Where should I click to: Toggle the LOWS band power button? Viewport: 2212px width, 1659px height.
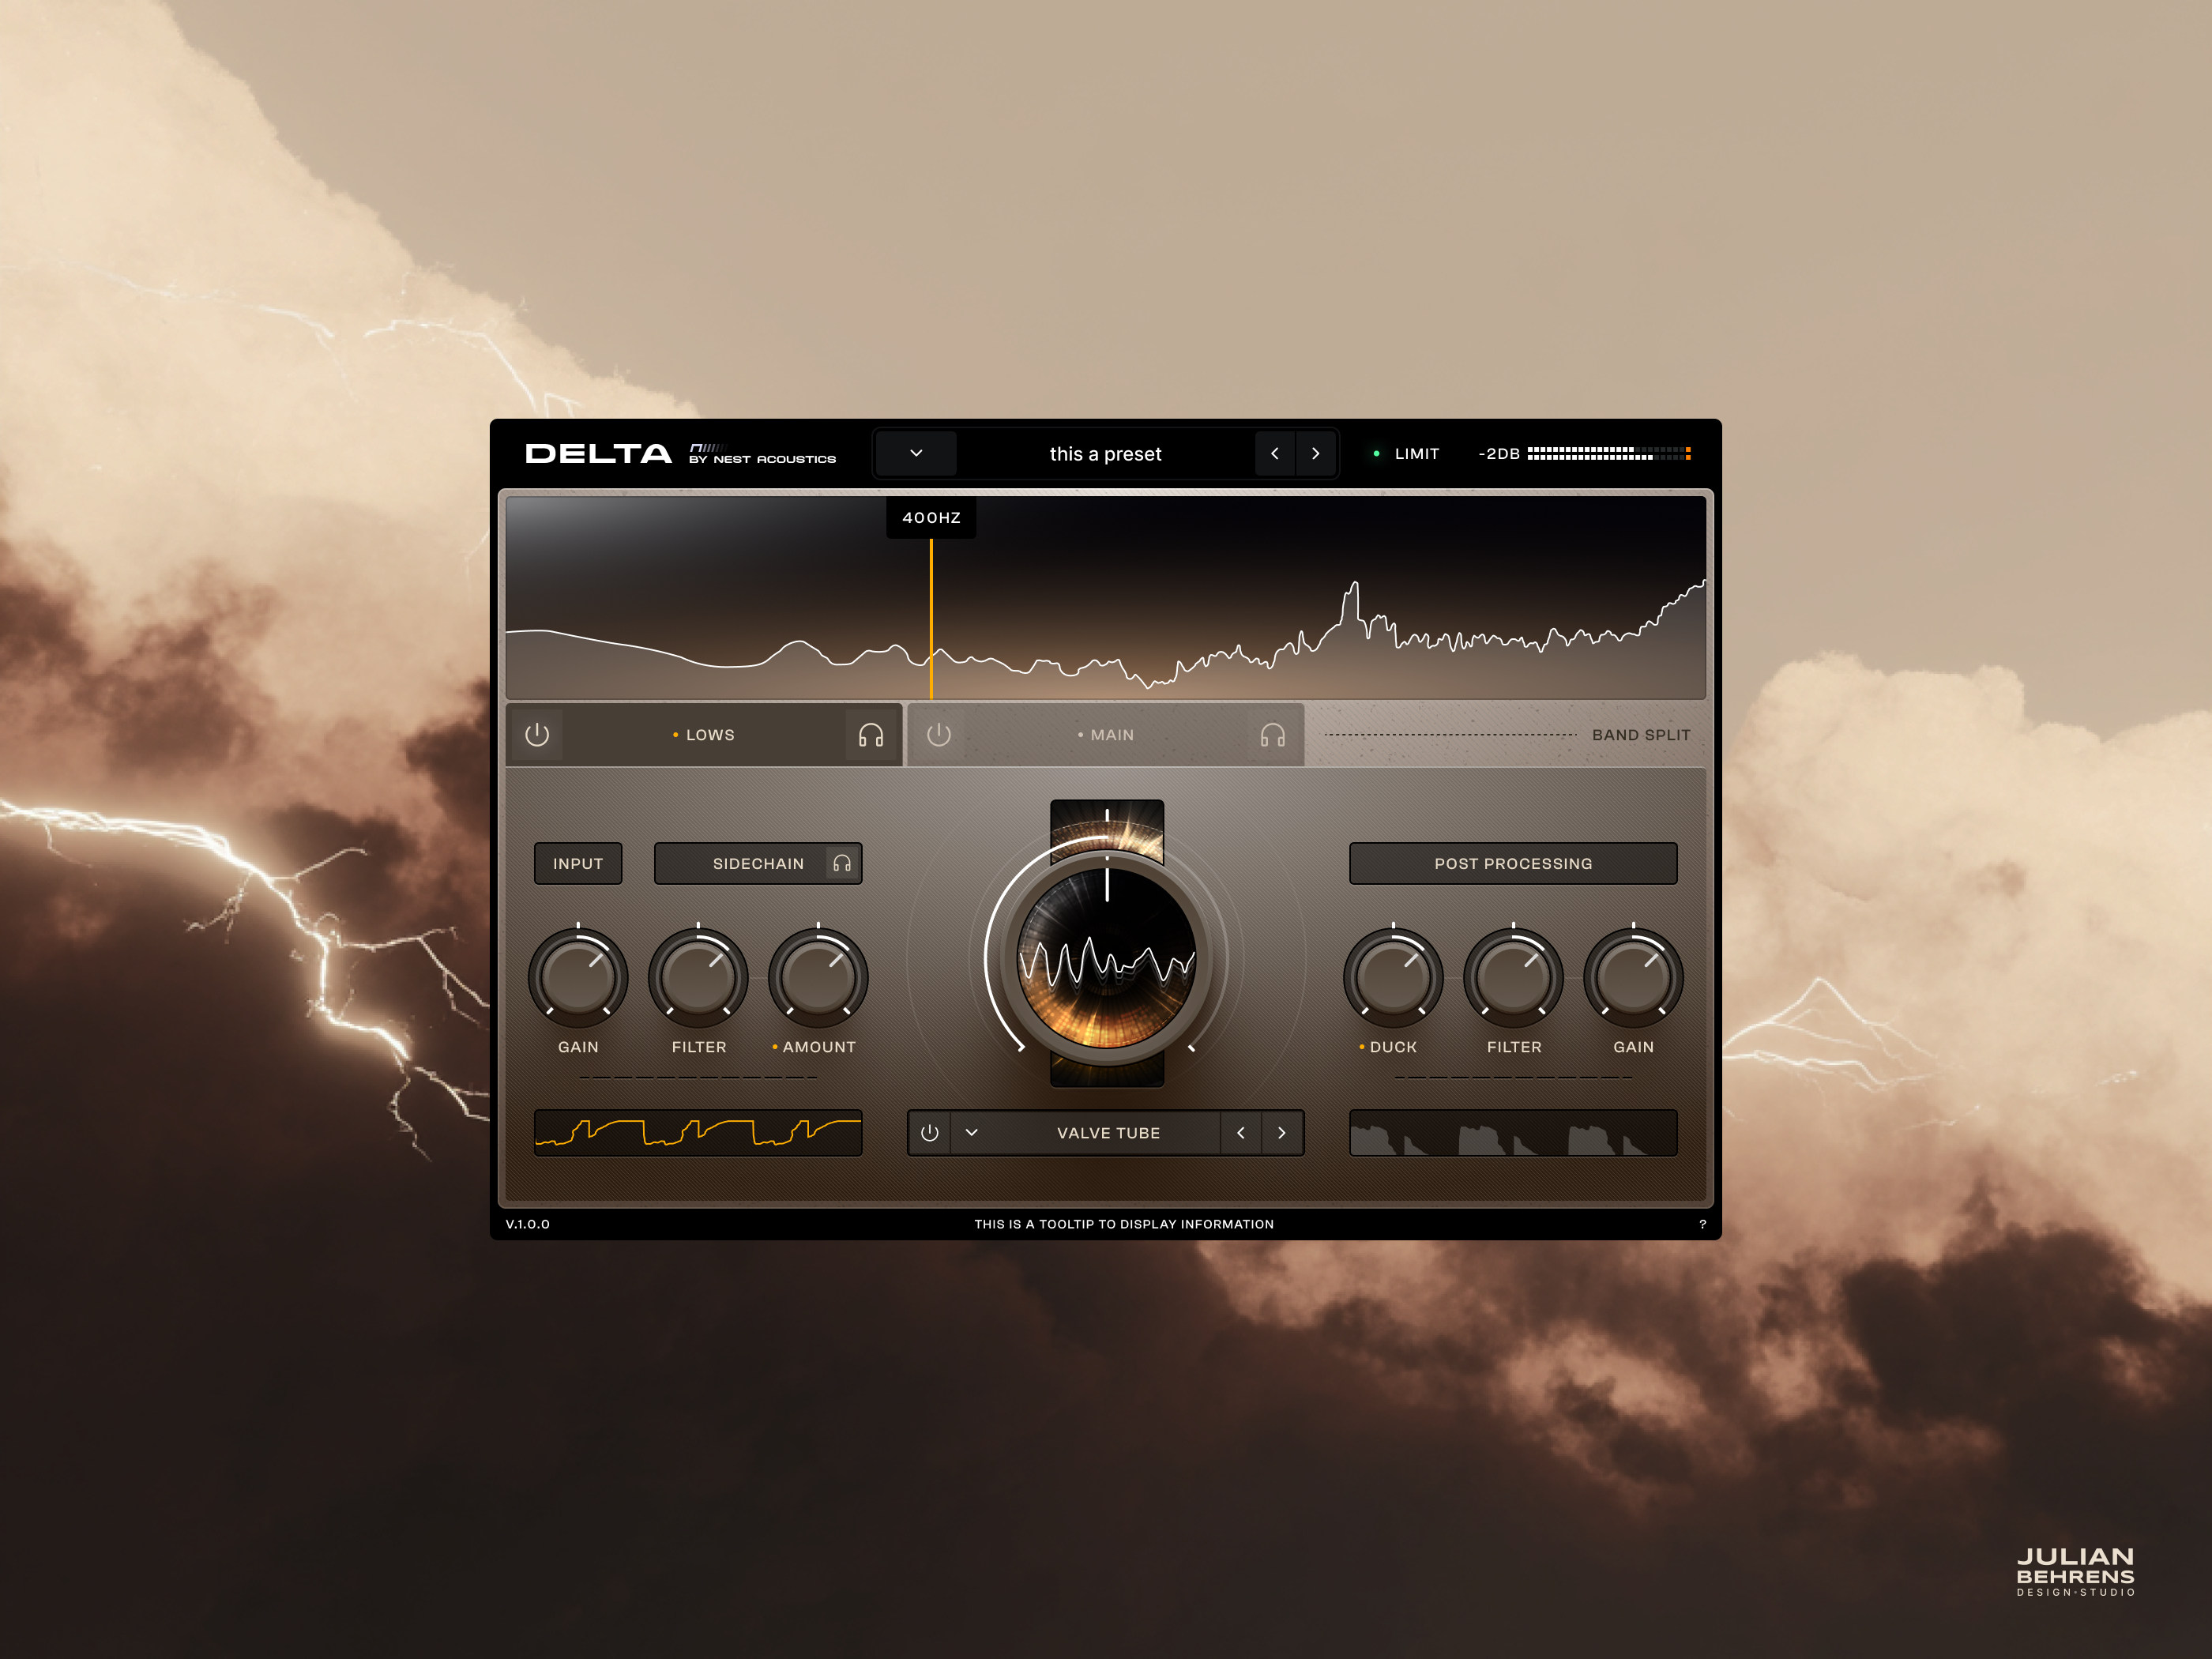click(x=537, y=735)
